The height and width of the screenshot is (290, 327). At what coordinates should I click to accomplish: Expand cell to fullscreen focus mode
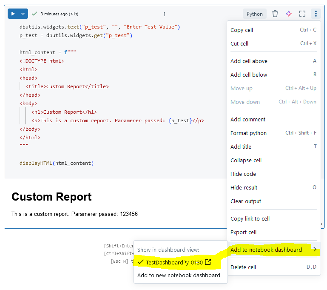coord(302,14)
